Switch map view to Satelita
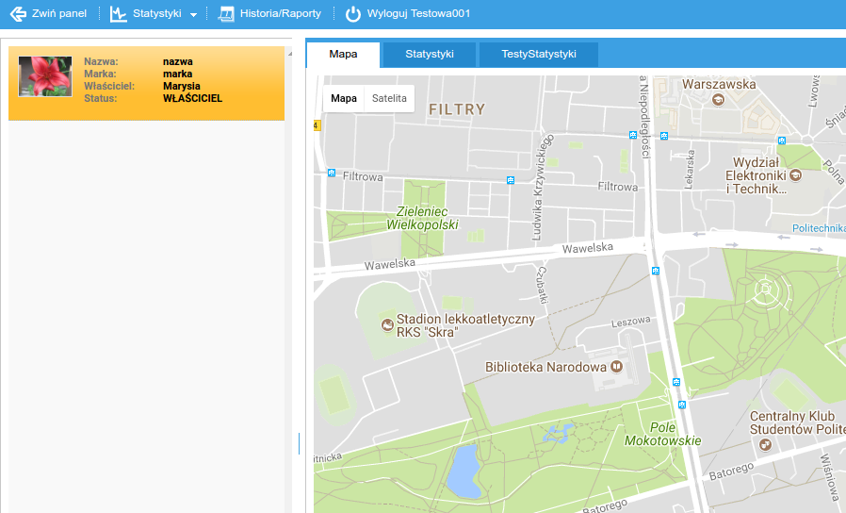 coord(389,98)
